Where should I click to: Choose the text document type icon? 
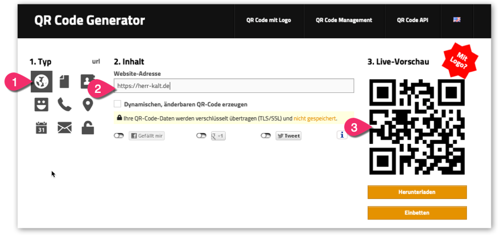65,82
